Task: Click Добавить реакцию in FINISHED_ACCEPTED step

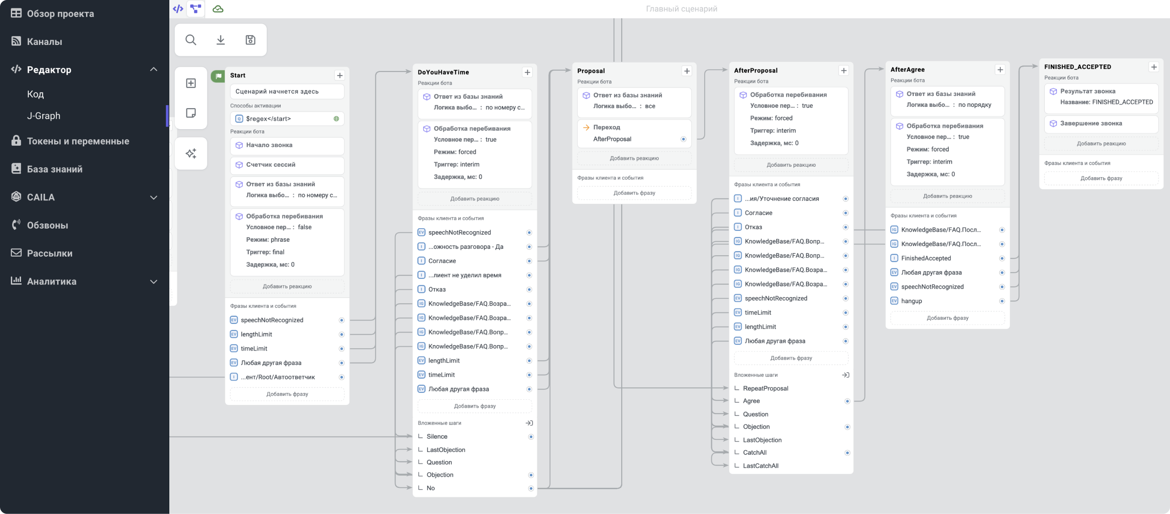Action: (x=1101, y=144)
